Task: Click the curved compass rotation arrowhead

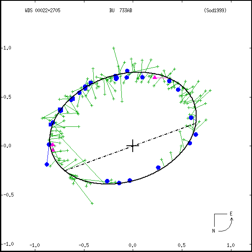Action: point(232,219)
